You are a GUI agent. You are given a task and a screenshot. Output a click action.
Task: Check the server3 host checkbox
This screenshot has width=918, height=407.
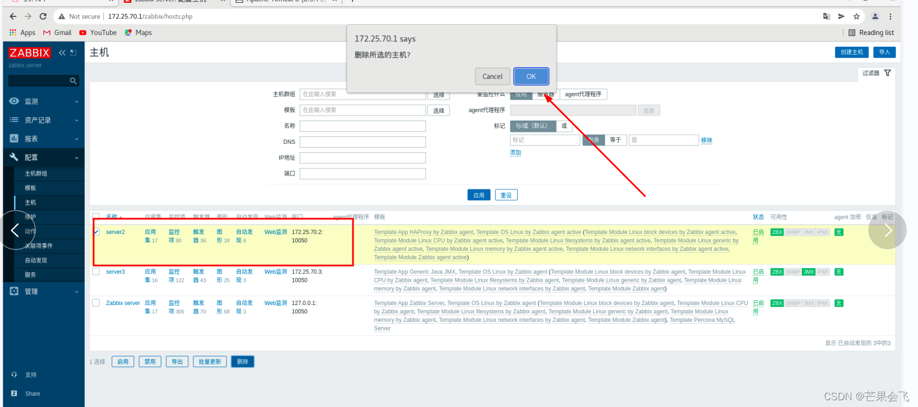click(96, 272)
